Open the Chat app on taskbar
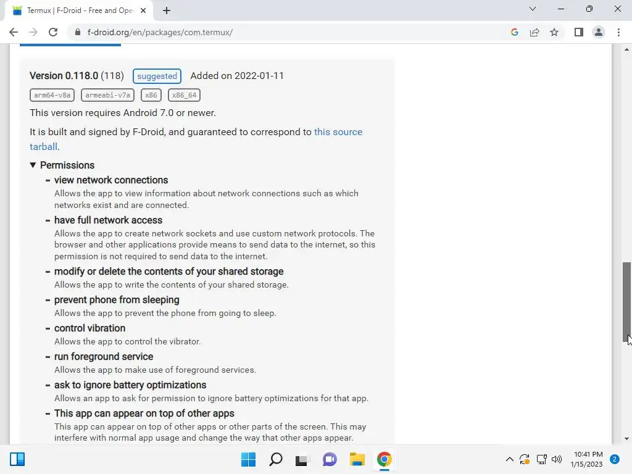 pyautogui.click(x=330, y=459)
